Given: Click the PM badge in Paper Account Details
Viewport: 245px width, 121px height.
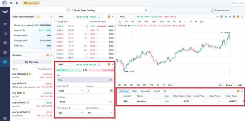Looking at the screenshot, I should 38,17.
